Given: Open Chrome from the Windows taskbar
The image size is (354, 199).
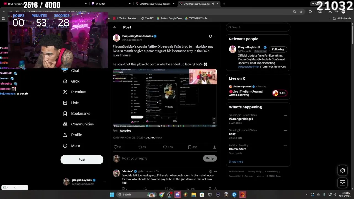Looking at the screenshot, I should pyautogui.click(x=162, y=195).
